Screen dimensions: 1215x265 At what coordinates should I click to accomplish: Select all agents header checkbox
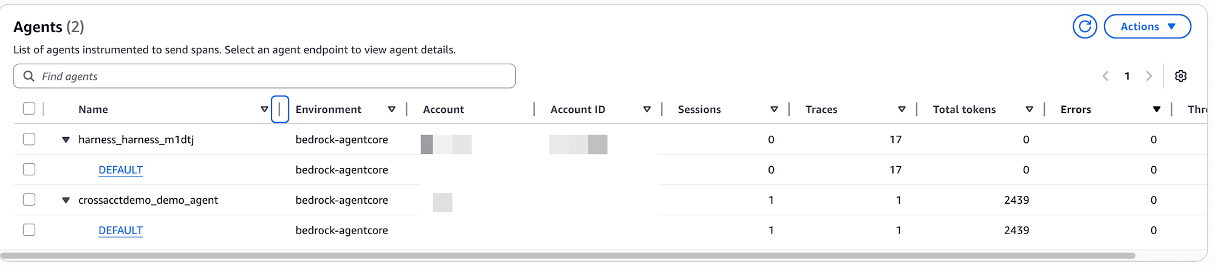29,109
